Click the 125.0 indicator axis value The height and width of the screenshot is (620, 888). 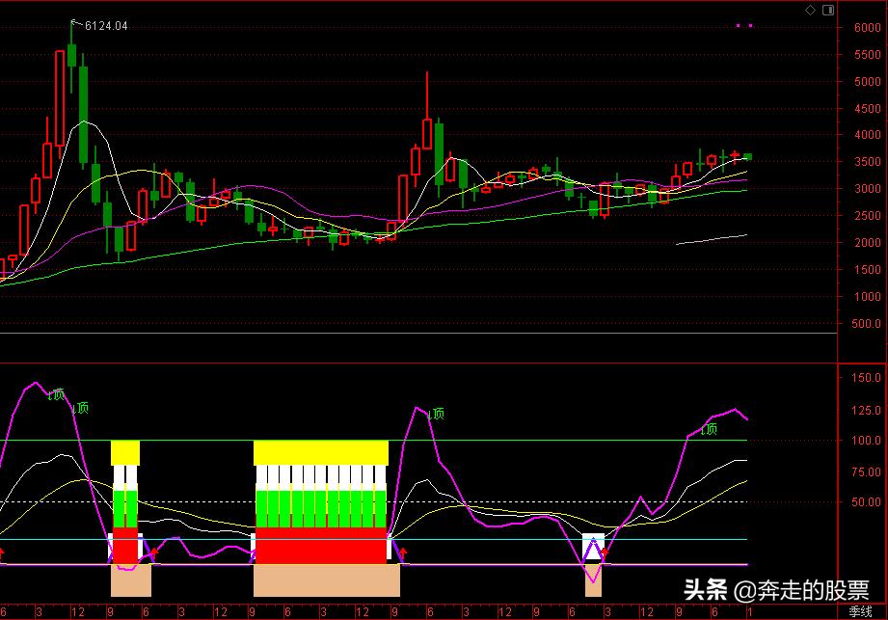867,410
